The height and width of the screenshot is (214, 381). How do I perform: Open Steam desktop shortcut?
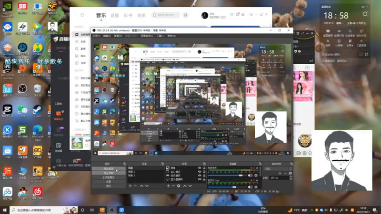[x=38, y=111]
